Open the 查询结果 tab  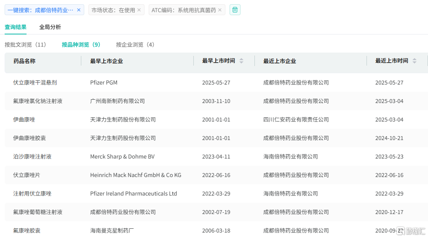pos(16,27)
